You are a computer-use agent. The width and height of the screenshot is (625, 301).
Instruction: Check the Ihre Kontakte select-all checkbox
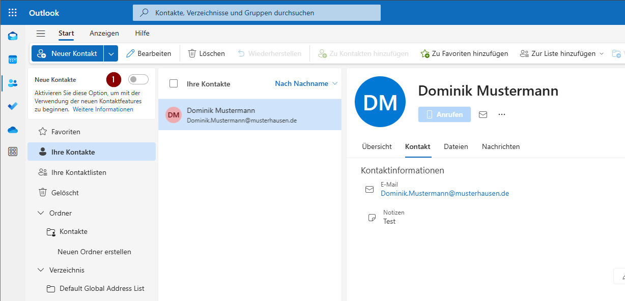174,83
